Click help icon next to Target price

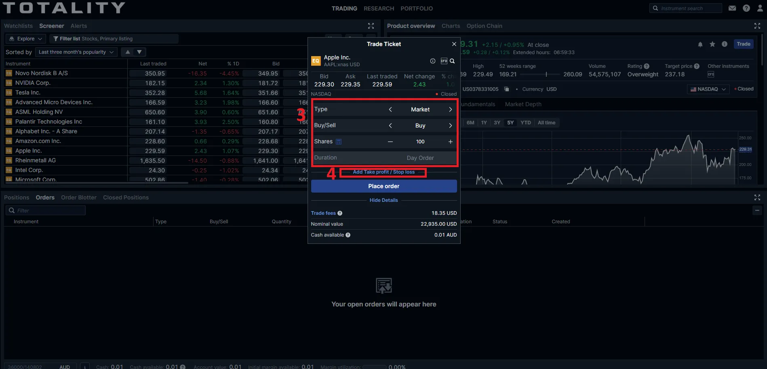(697, 66)
